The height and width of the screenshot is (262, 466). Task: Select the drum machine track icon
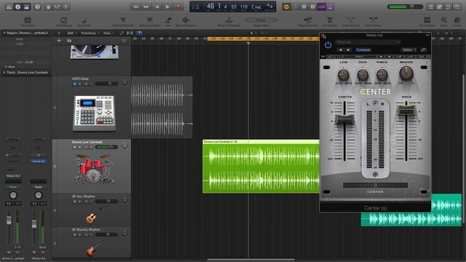pos(95,113)
